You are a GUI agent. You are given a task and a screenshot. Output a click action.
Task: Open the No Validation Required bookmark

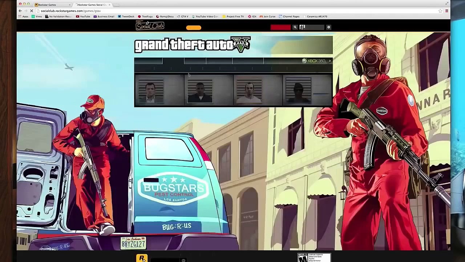58,16
